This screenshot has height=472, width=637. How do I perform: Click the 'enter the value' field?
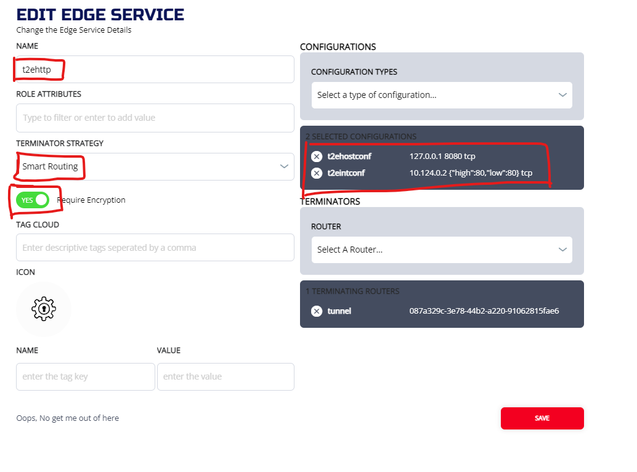click(225, 376)
